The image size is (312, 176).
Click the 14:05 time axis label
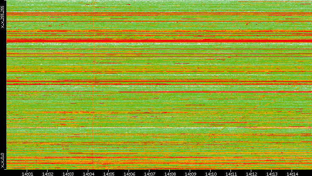[109, 174]
